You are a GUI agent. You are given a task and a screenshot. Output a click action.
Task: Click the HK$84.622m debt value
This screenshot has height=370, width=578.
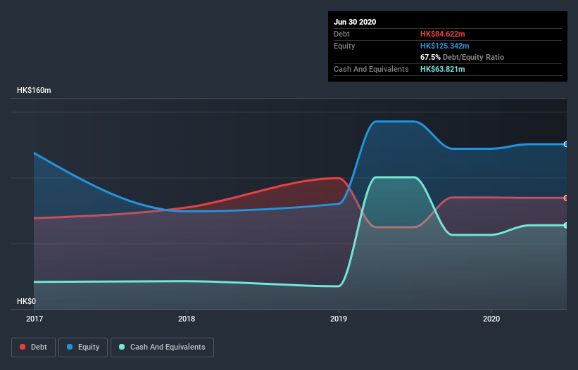pos(442,34)
